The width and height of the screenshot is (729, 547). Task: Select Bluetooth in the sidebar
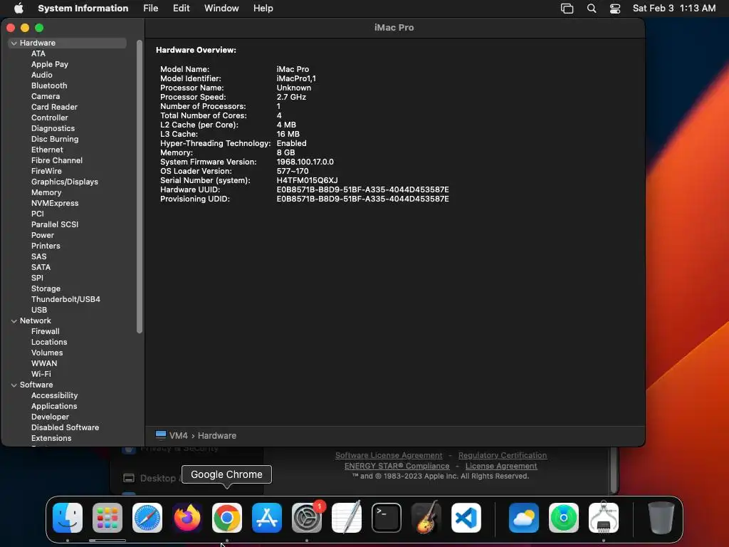49,85
